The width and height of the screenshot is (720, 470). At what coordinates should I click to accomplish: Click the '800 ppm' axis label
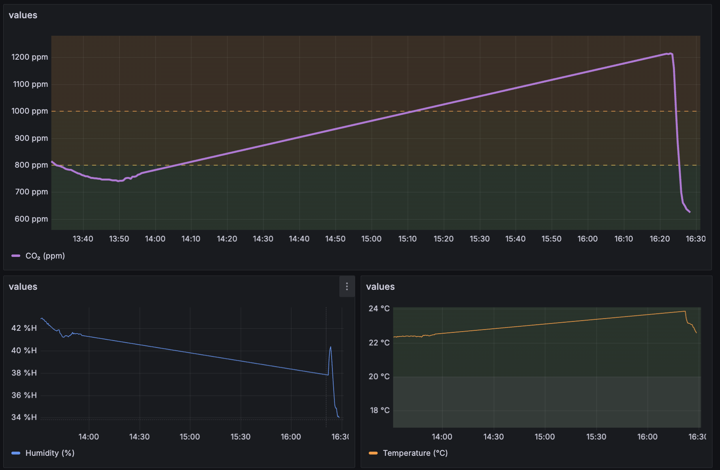click(x=31, y=165)
